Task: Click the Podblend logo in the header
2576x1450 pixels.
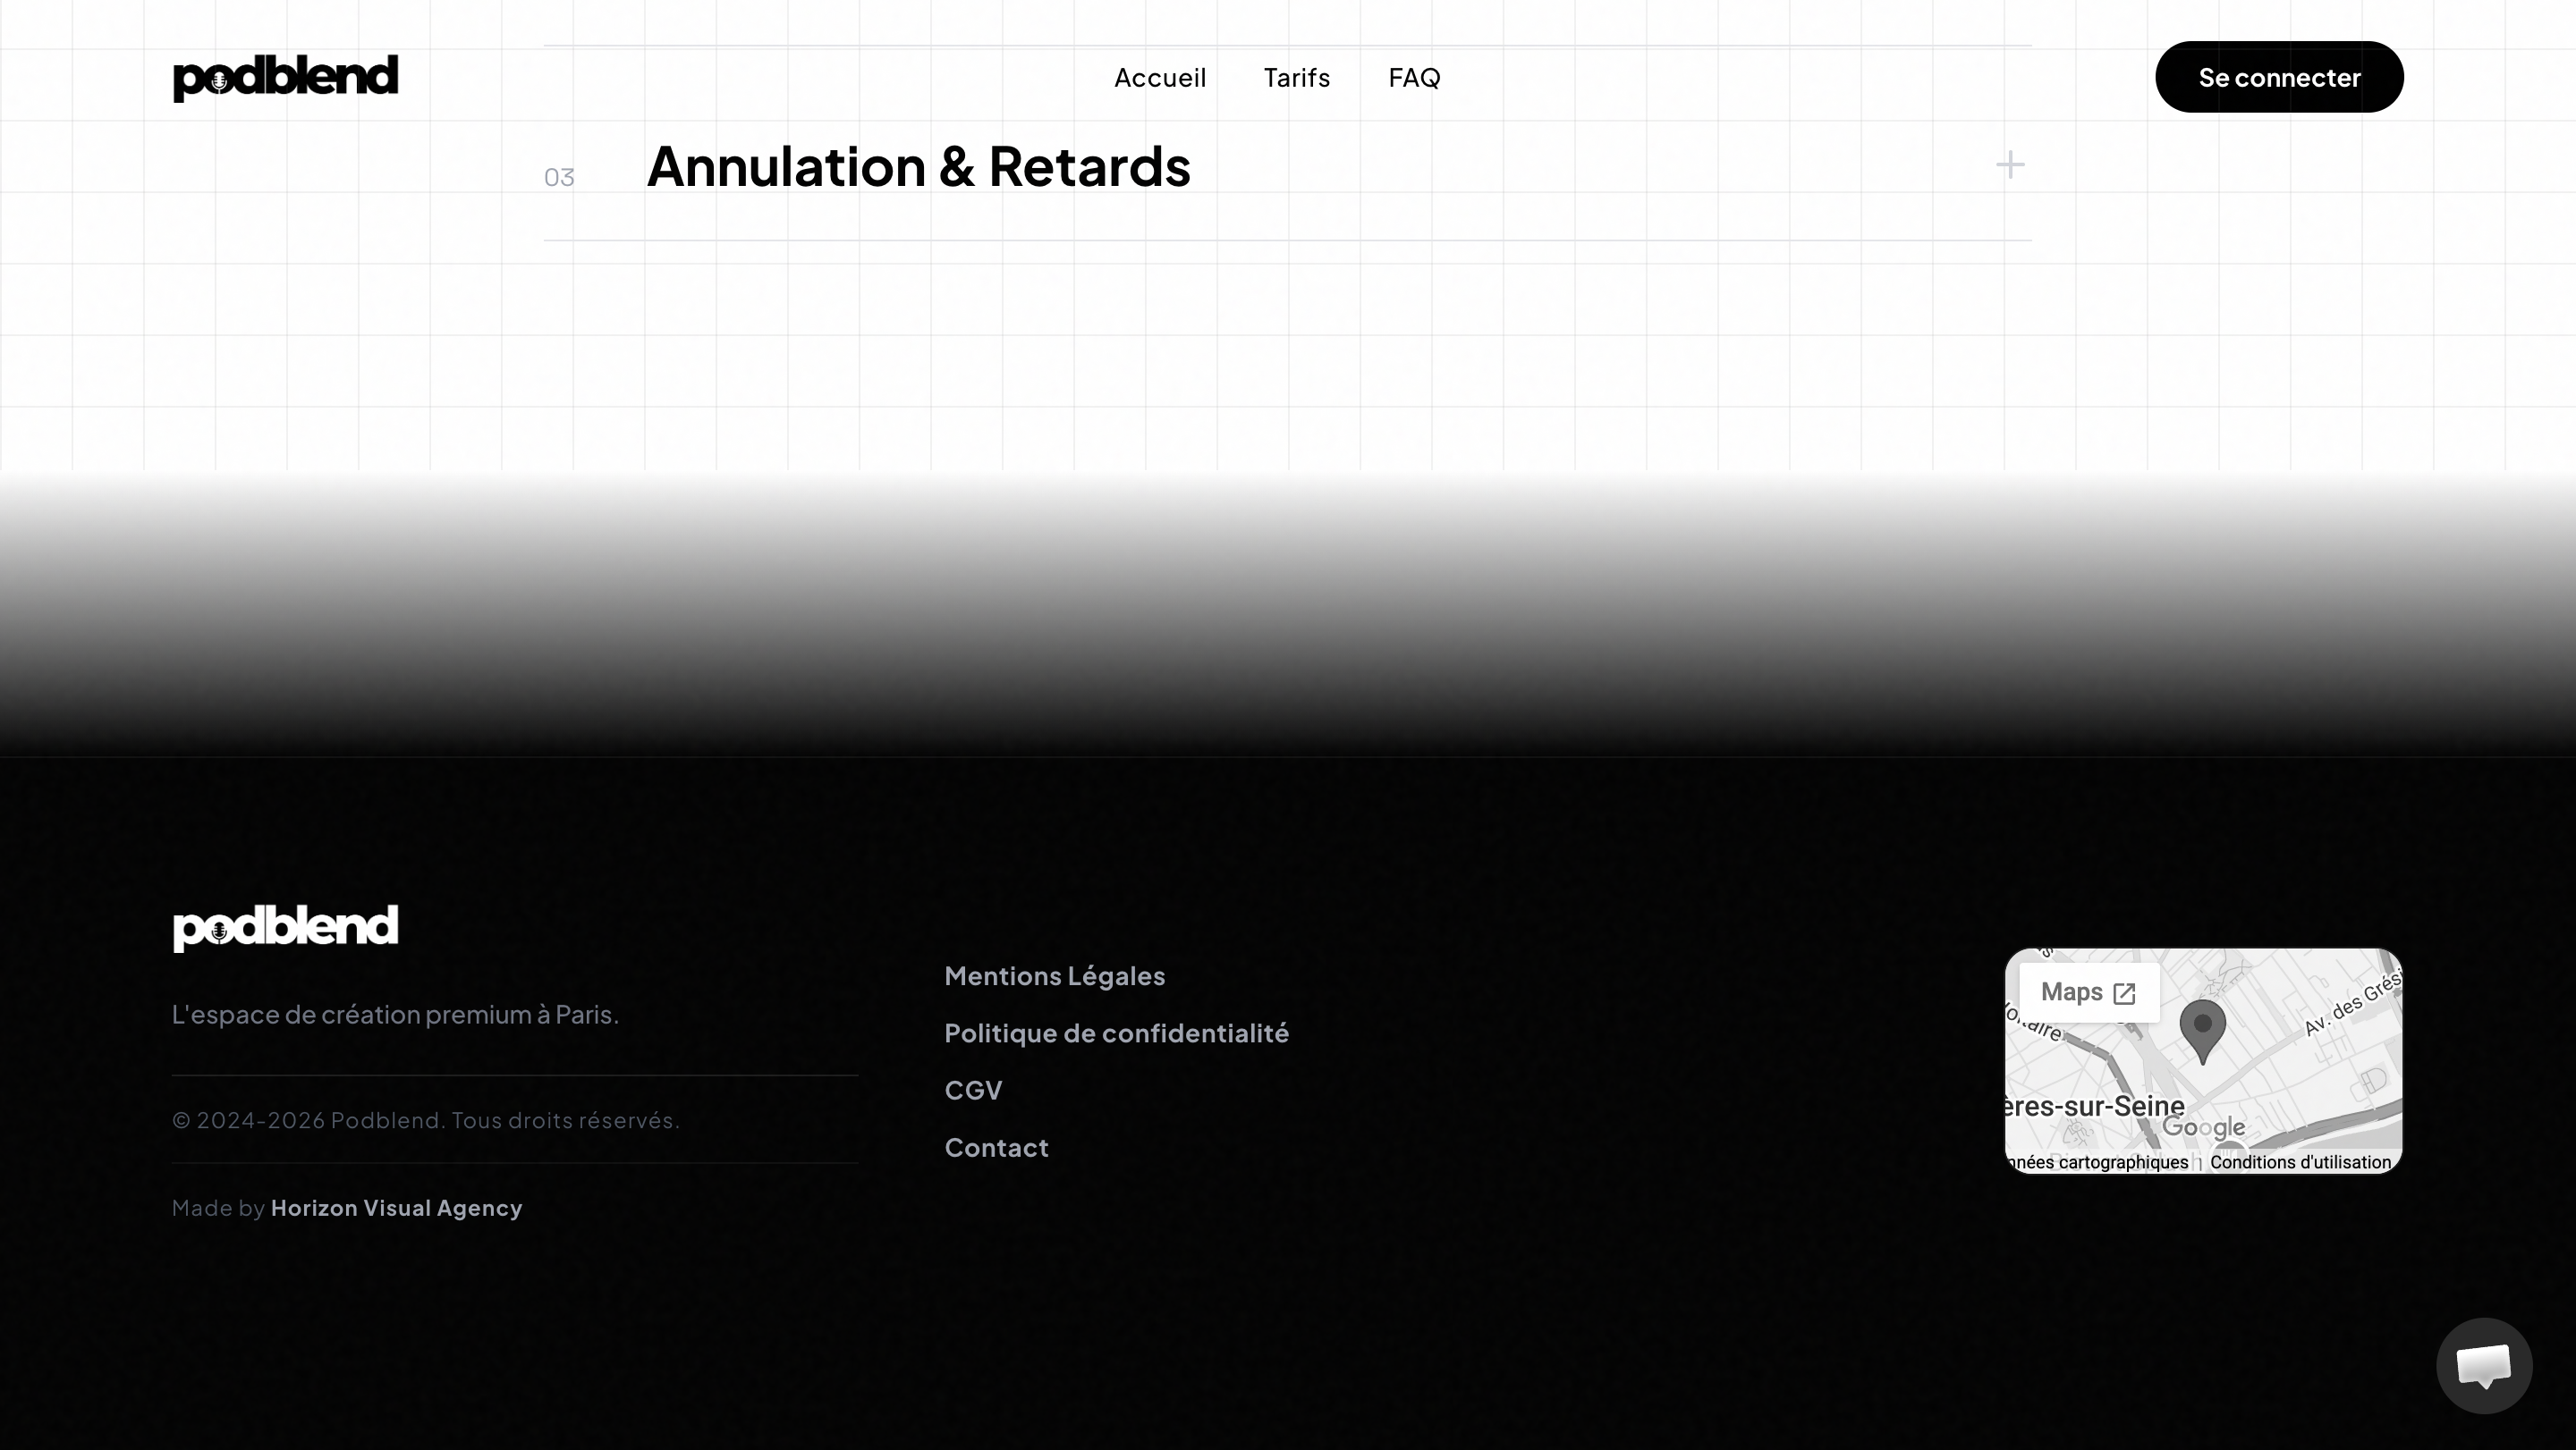Action: point(285,78)
